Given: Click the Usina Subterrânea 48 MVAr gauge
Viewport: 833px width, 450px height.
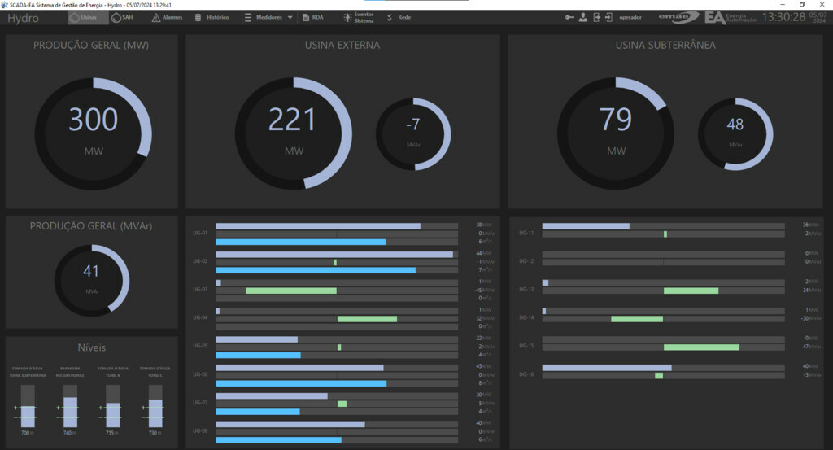Looking at the screenshot, I should click(x=735, y=135).
